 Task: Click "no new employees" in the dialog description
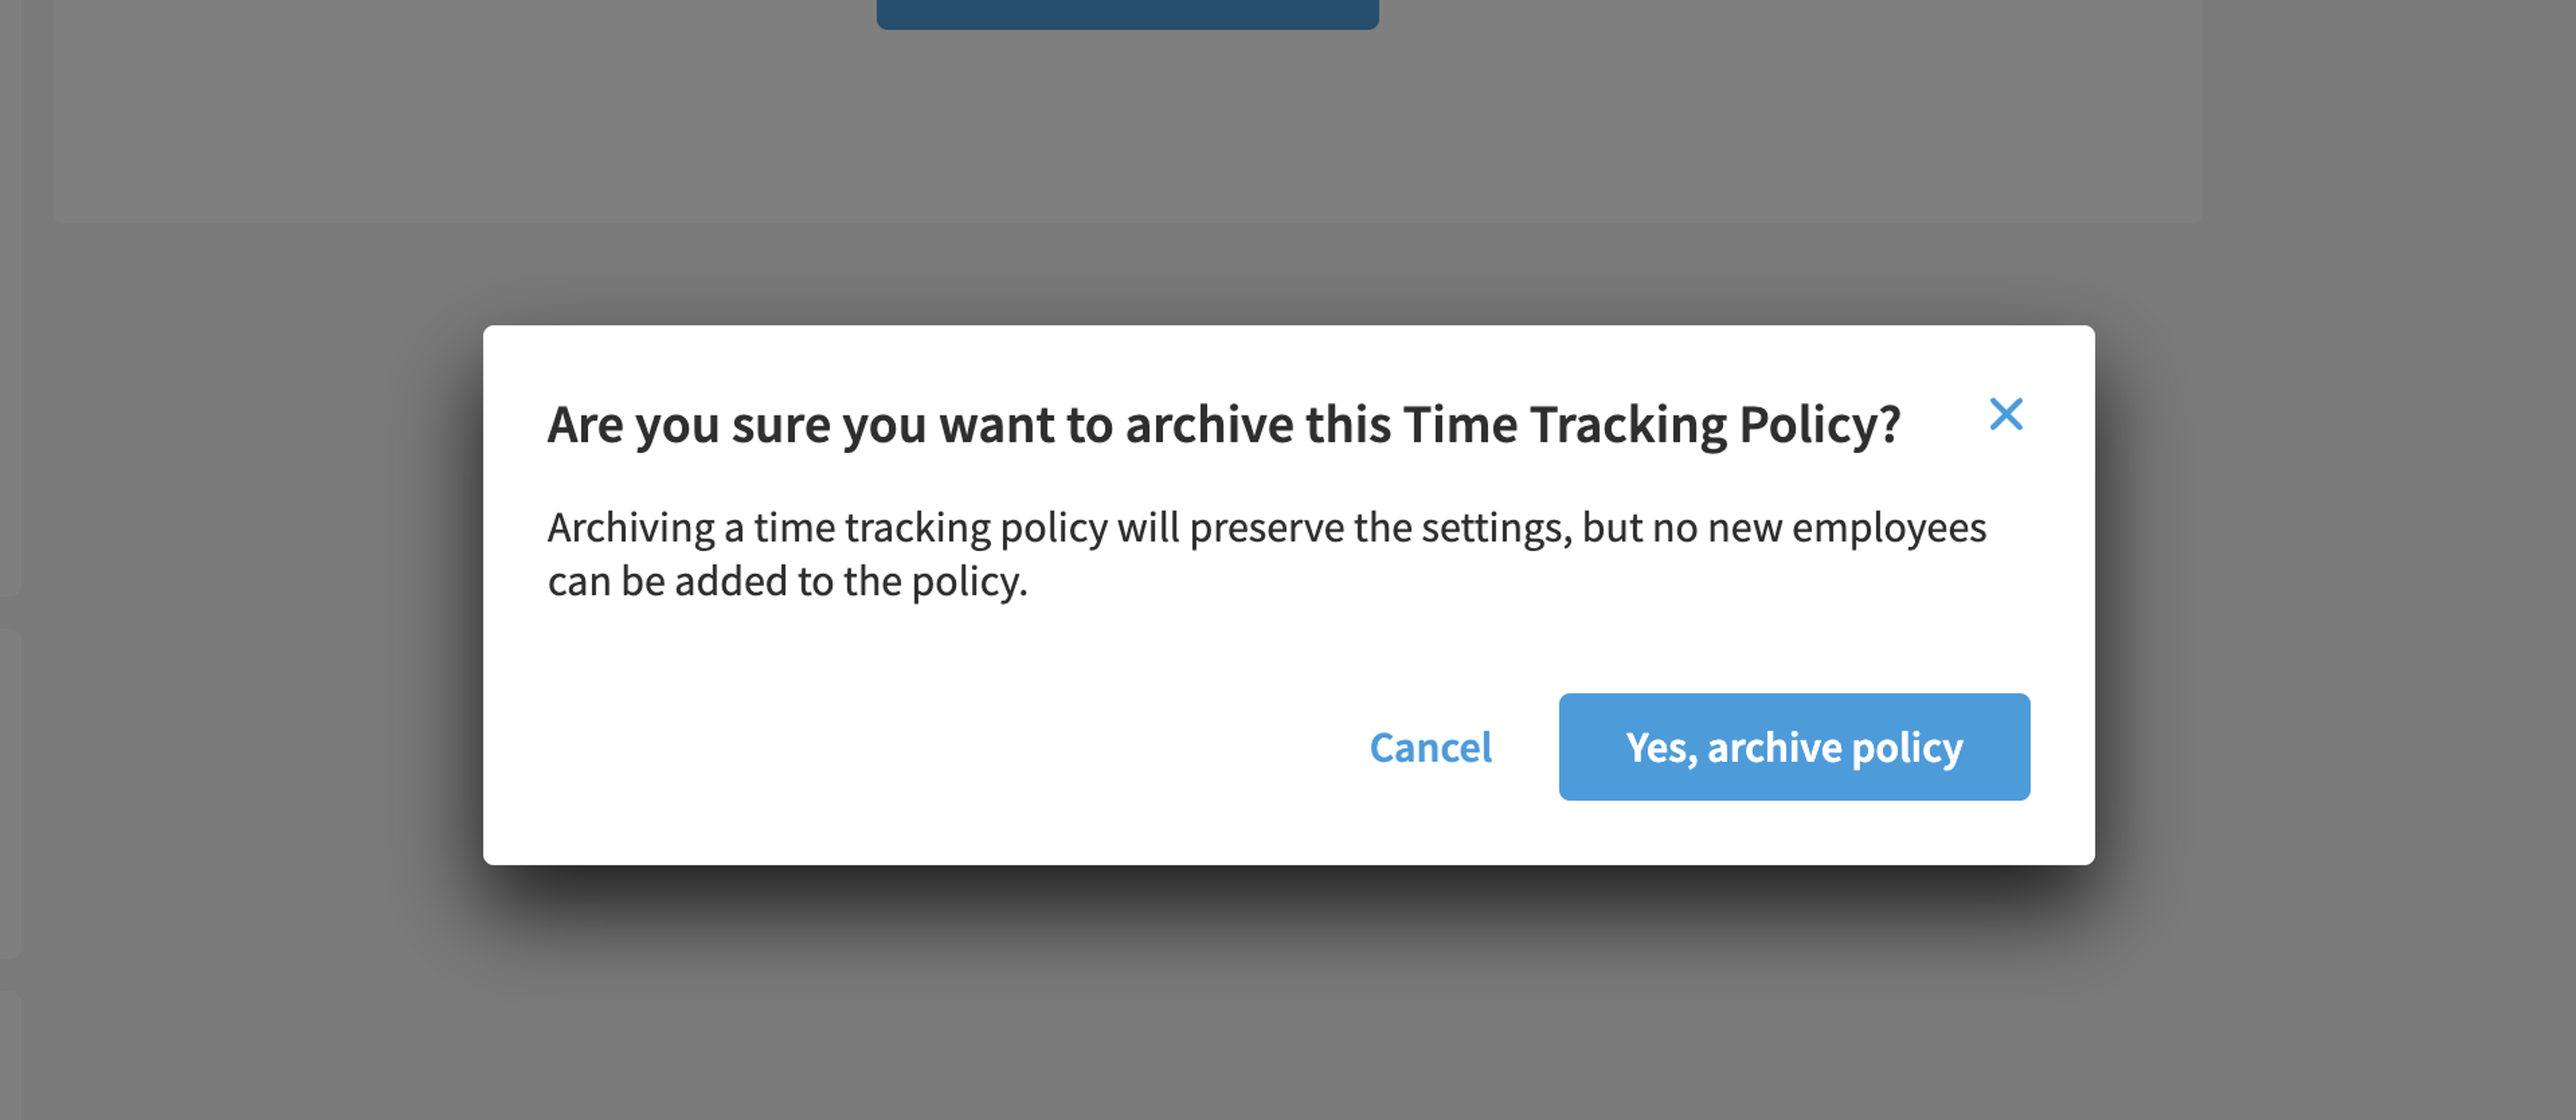coord(1819,528)
